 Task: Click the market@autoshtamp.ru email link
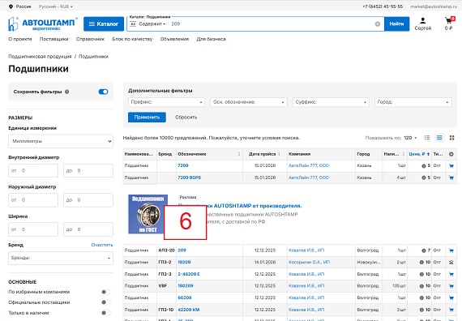434,6
